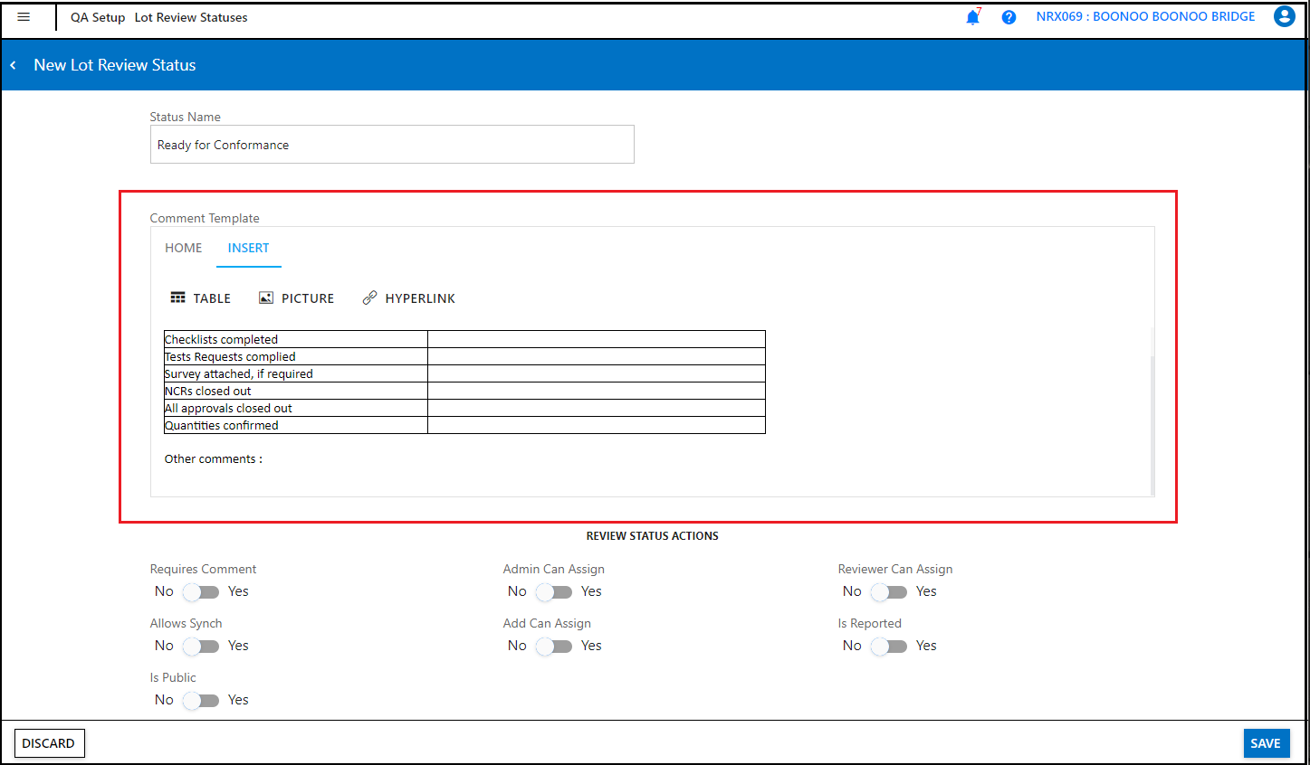This screenshot has height=765, width=1310.
Task: Insert a picture into the comment template
Action: 296,297
